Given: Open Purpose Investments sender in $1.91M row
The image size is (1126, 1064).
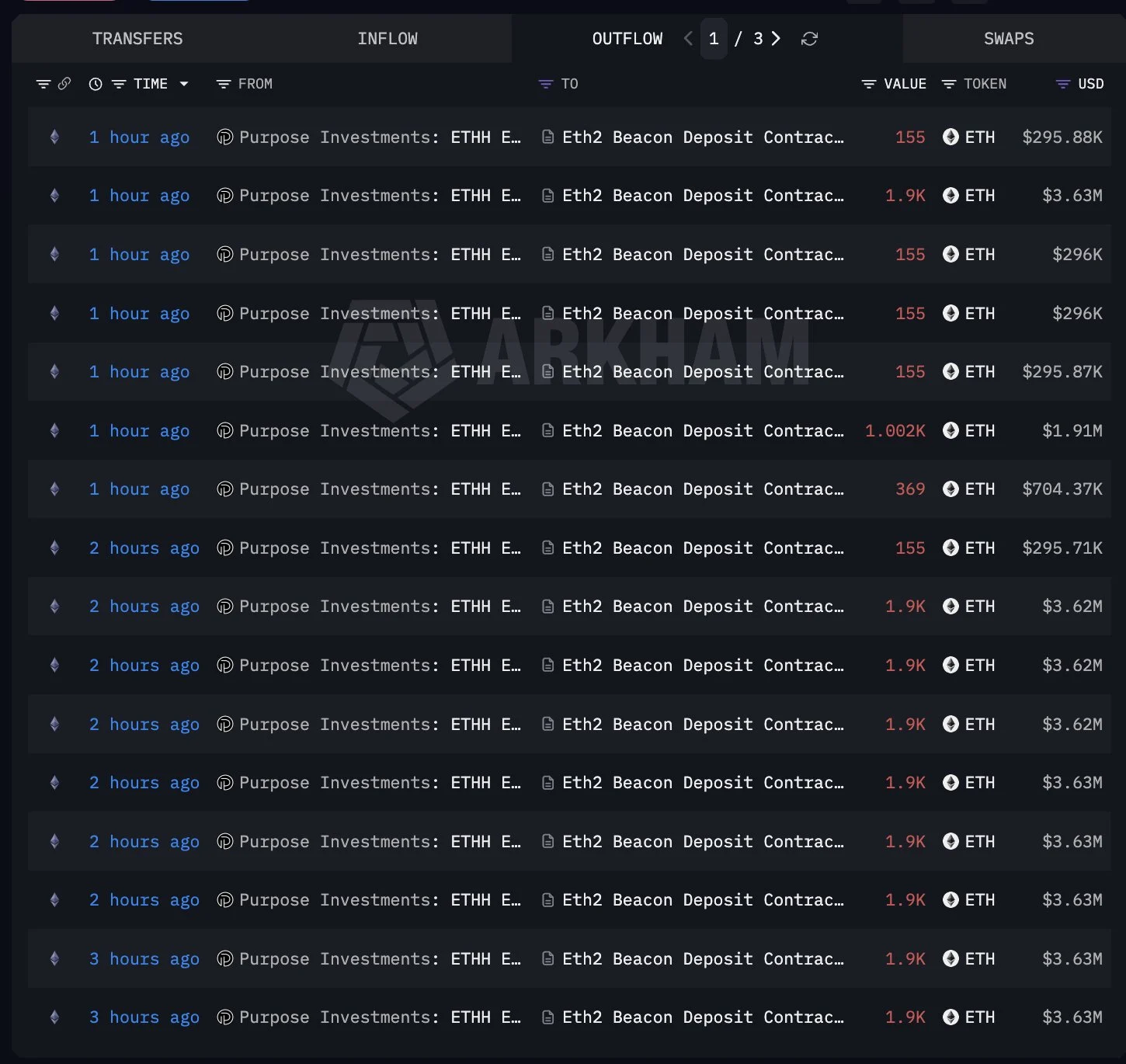Looking at the screenshot, I should point(380,431).
